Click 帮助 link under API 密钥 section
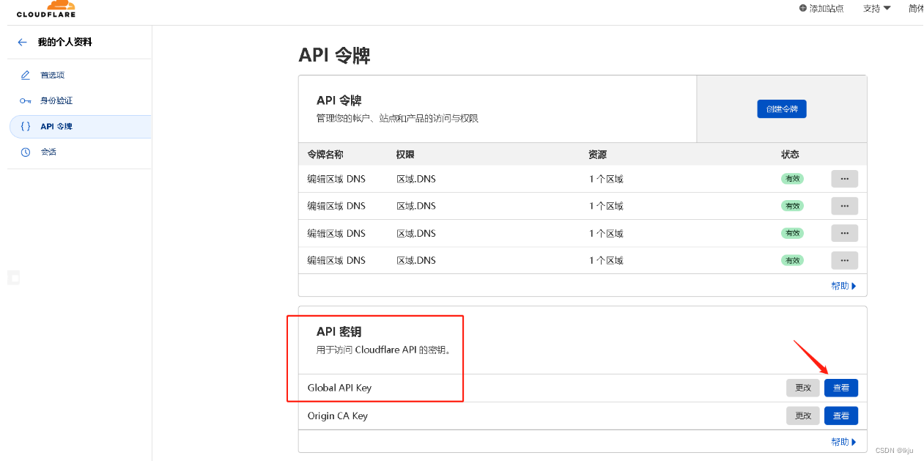The height and width of the screenshot is (461, 924). point(843,442)
